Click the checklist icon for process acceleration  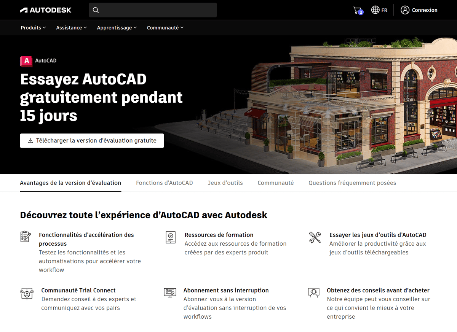coord(26,237)
